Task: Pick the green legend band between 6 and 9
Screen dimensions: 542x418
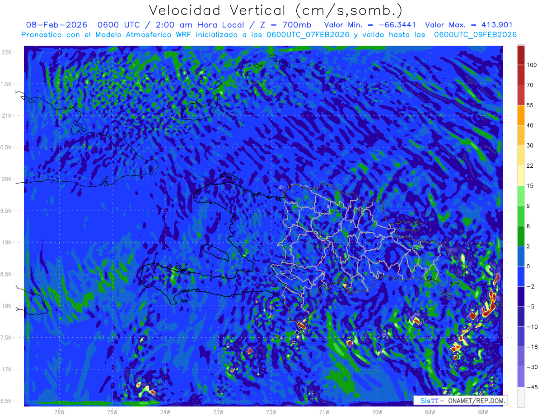Action: [x=521, y=216]
